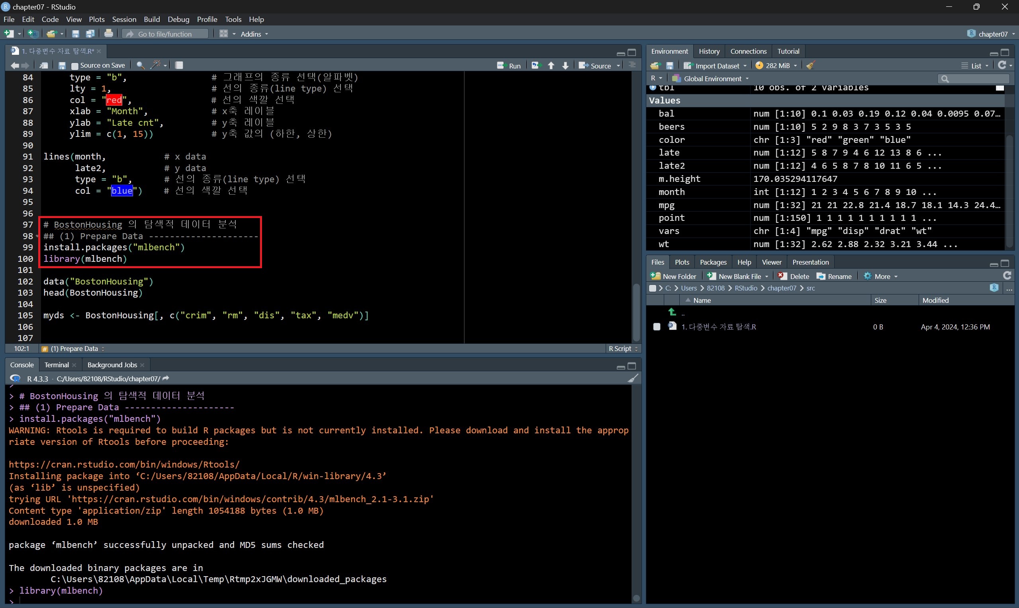The height and width of the screenshot is (608, 1019).
Task: Switch to the Packages tab
Action: pos(713,262)
